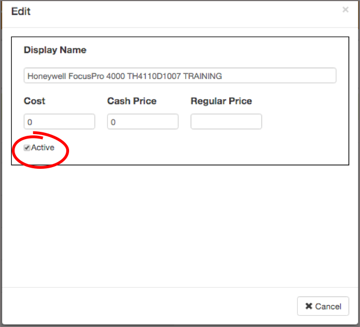Click the Display Name input field
Viewport: 360px width, 327px height.
click(x=180, y=76)
